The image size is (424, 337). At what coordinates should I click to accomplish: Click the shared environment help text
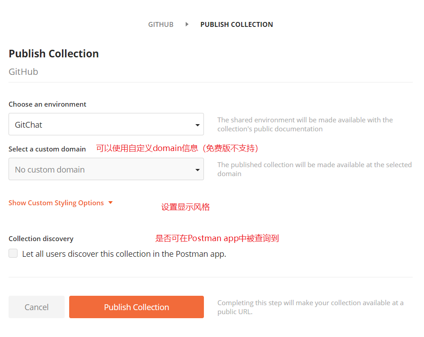305,125
